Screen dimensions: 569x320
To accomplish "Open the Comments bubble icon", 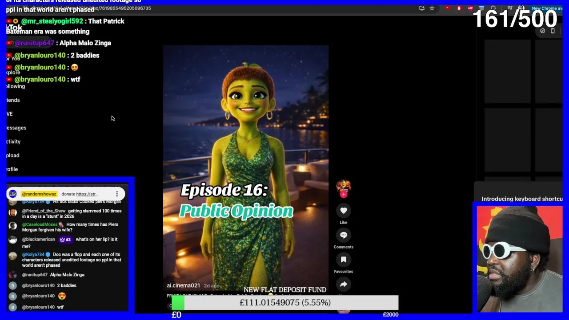I will [x=343, y=235].
